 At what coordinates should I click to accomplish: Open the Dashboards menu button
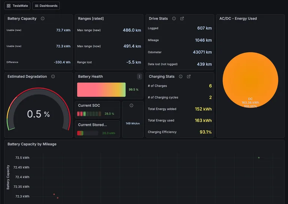coord(46,6)
